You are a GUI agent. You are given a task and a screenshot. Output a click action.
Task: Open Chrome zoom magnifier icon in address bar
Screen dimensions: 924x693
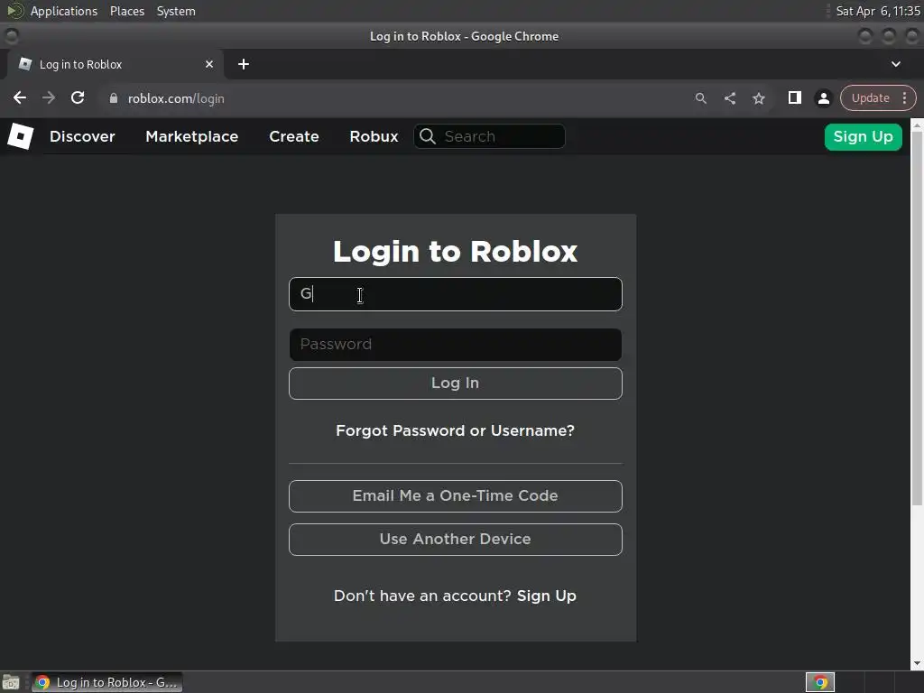pyautogui.click(x=700, y=98)
